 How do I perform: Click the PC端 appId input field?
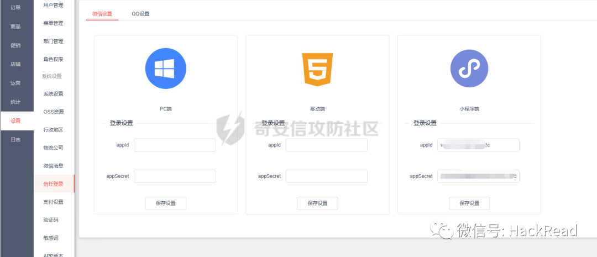click(x=175, y=145)
